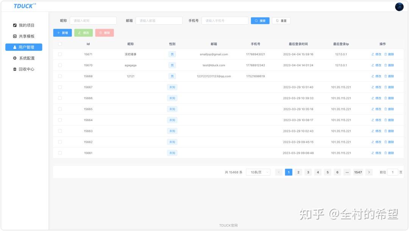Screen dimensions: 409x231
Task: Check the row 15666 checkbox
Action: 60,98
